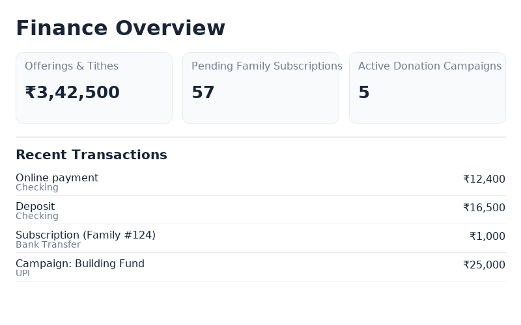Click the Finance Overview heading
This screenshot has height=325, width=521.
pyautogui.click(x=120, y=29)
